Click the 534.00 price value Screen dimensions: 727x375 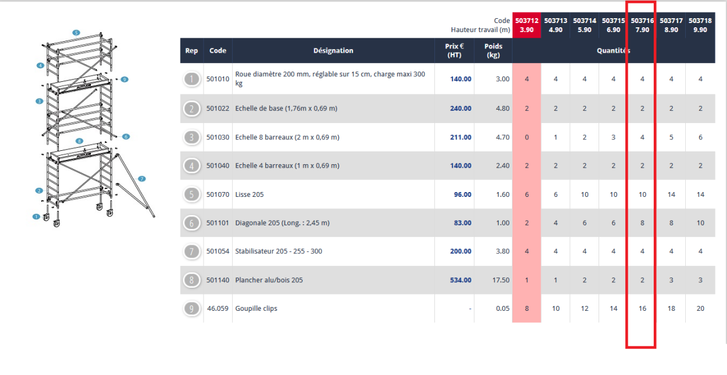point(460,280)
